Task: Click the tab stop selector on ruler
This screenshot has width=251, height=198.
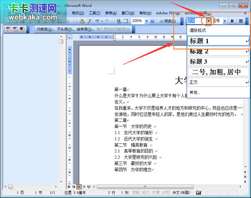Action: [70, 37]
